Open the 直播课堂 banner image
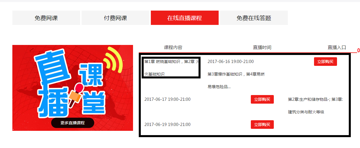 tap(73, 88)
